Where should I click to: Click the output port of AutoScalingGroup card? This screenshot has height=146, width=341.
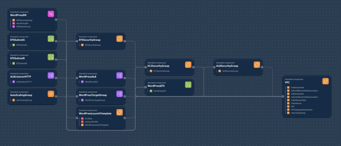(x=56, y=96)
